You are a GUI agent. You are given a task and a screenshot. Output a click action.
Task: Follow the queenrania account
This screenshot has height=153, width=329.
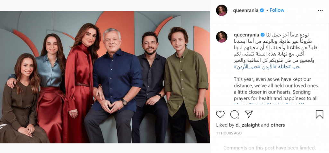pos(277,10)
